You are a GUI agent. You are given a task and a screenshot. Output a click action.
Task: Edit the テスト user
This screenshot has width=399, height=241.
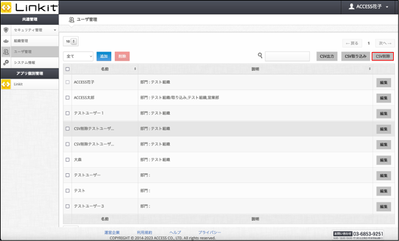pos(383,191)
